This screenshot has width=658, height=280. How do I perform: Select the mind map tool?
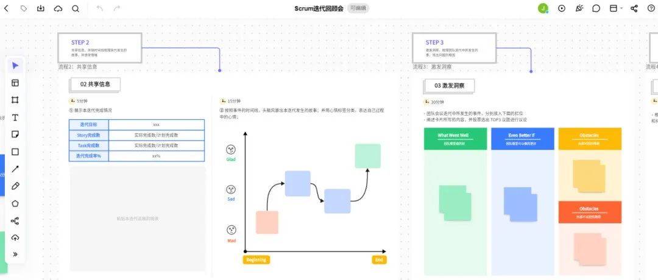click(15, 221)
